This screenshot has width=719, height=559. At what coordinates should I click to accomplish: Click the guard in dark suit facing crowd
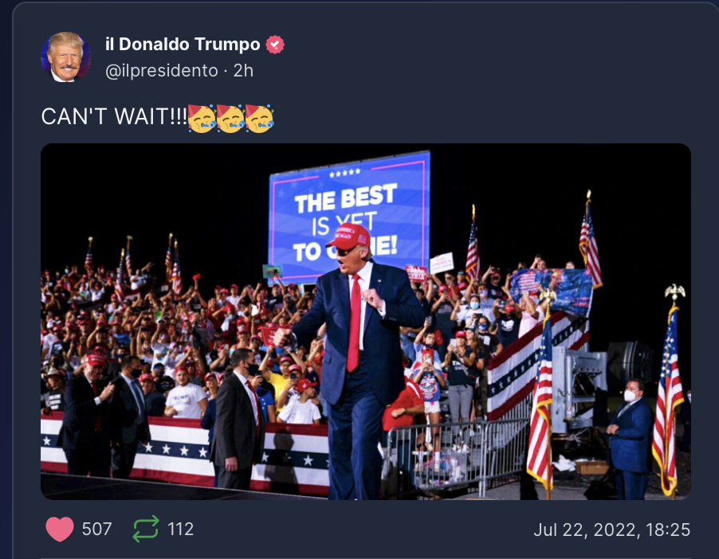238,419
